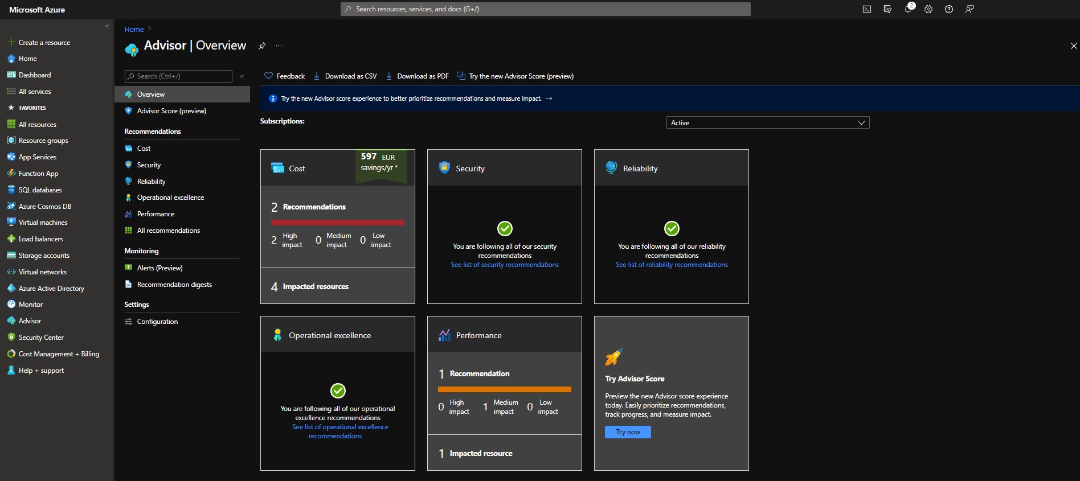Viewport: 1080px width, 481px height.
Task: Click the help question mark icon
Action: click(949, 9)
